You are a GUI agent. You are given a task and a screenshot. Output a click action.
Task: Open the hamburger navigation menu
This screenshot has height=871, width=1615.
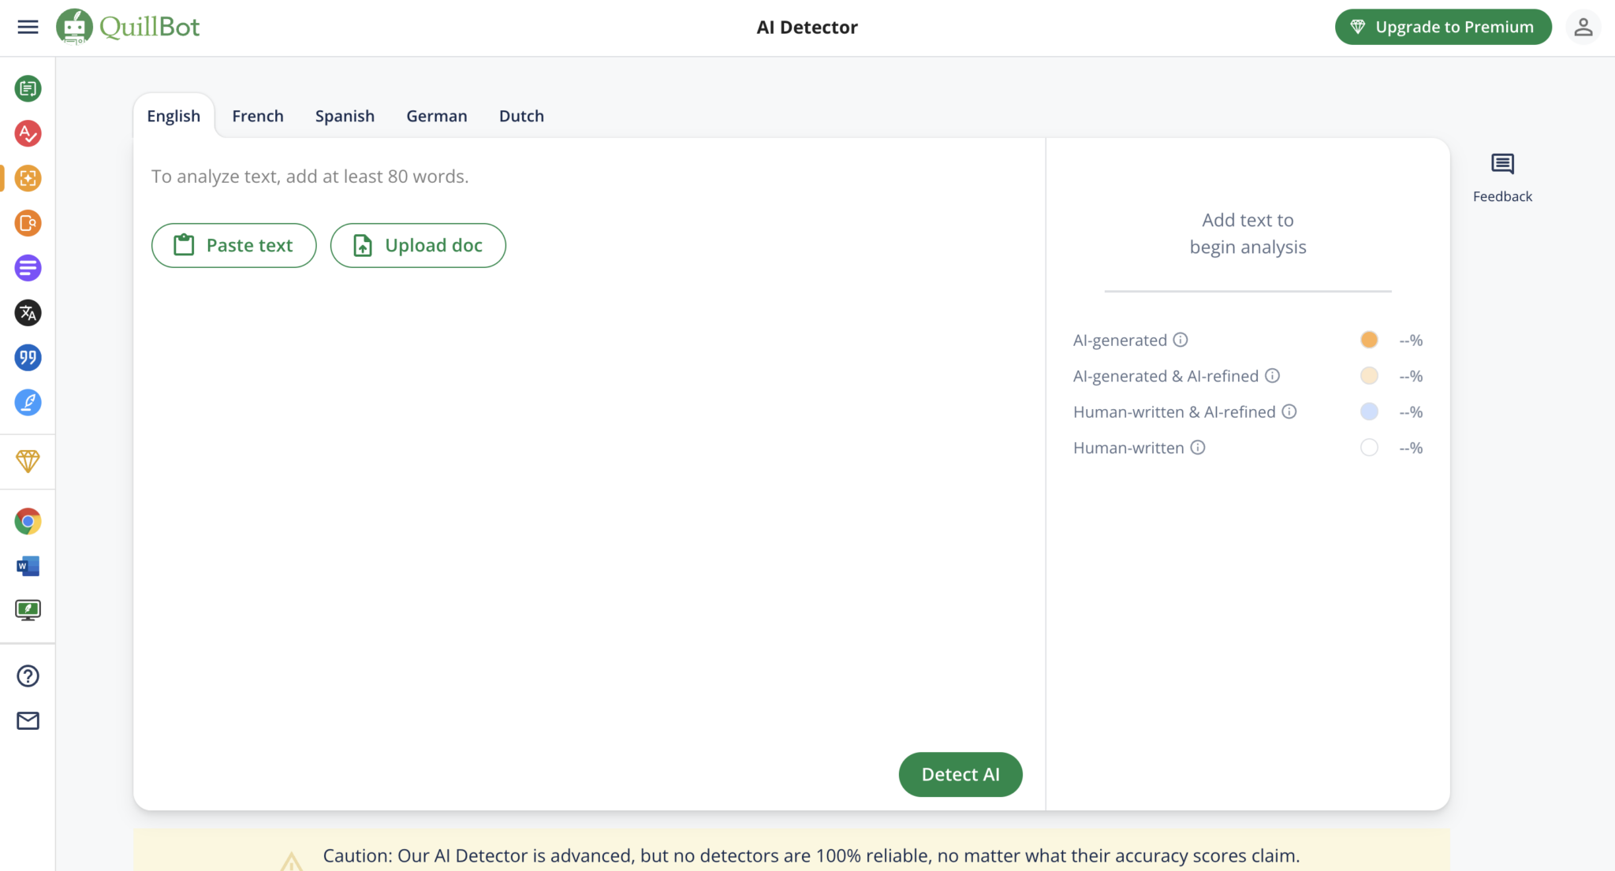click(28, 27)
